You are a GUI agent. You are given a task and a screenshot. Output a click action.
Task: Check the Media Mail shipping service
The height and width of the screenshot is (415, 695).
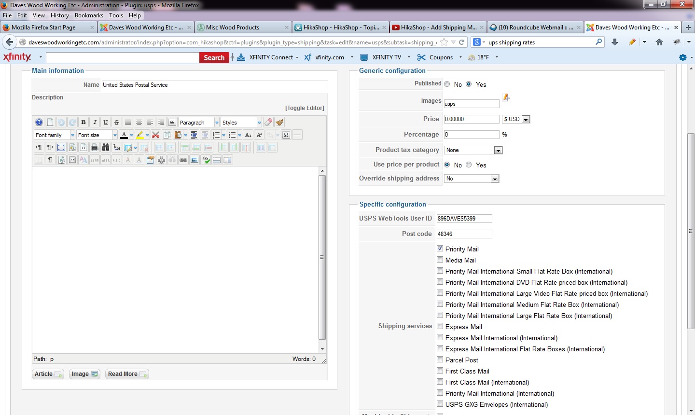click(x=440, y=260)
